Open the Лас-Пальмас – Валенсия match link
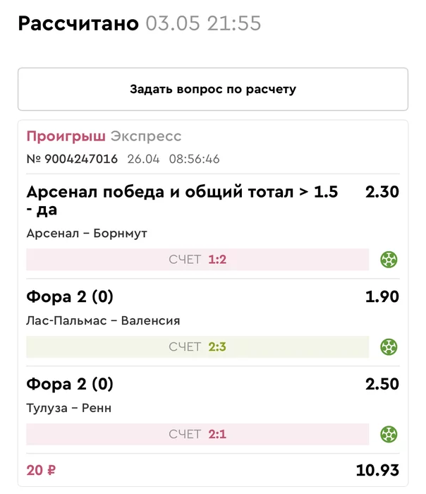This screenshot has width=426, height=494. [103, 320]
